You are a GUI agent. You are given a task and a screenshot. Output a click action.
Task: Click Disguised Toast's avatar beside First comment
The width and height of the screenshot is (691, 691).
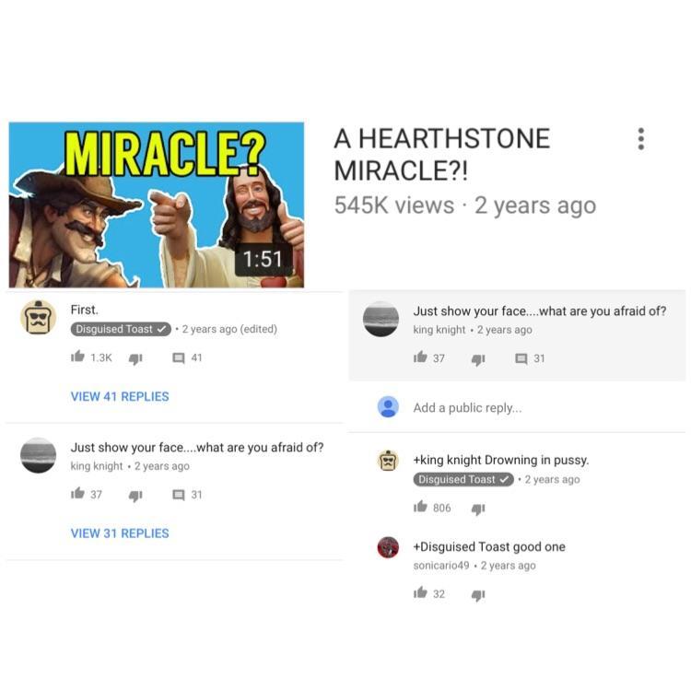click(39, 317)
